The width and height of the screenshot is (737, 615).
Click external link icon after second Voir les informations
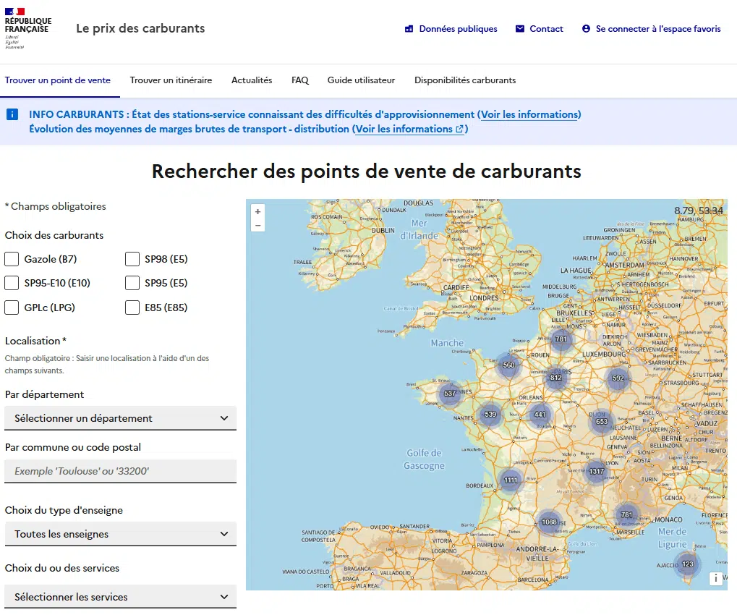460,129
